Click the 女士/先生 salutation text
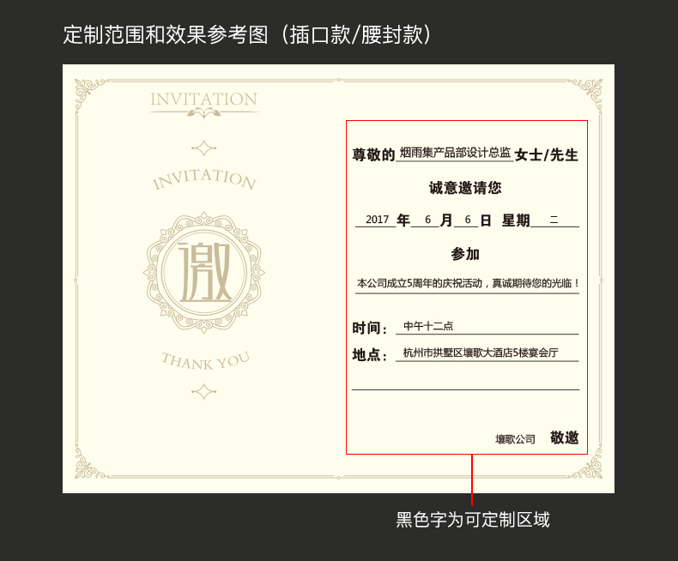The height and width of the screenshot is (561, 678). [x=547, y=155]
